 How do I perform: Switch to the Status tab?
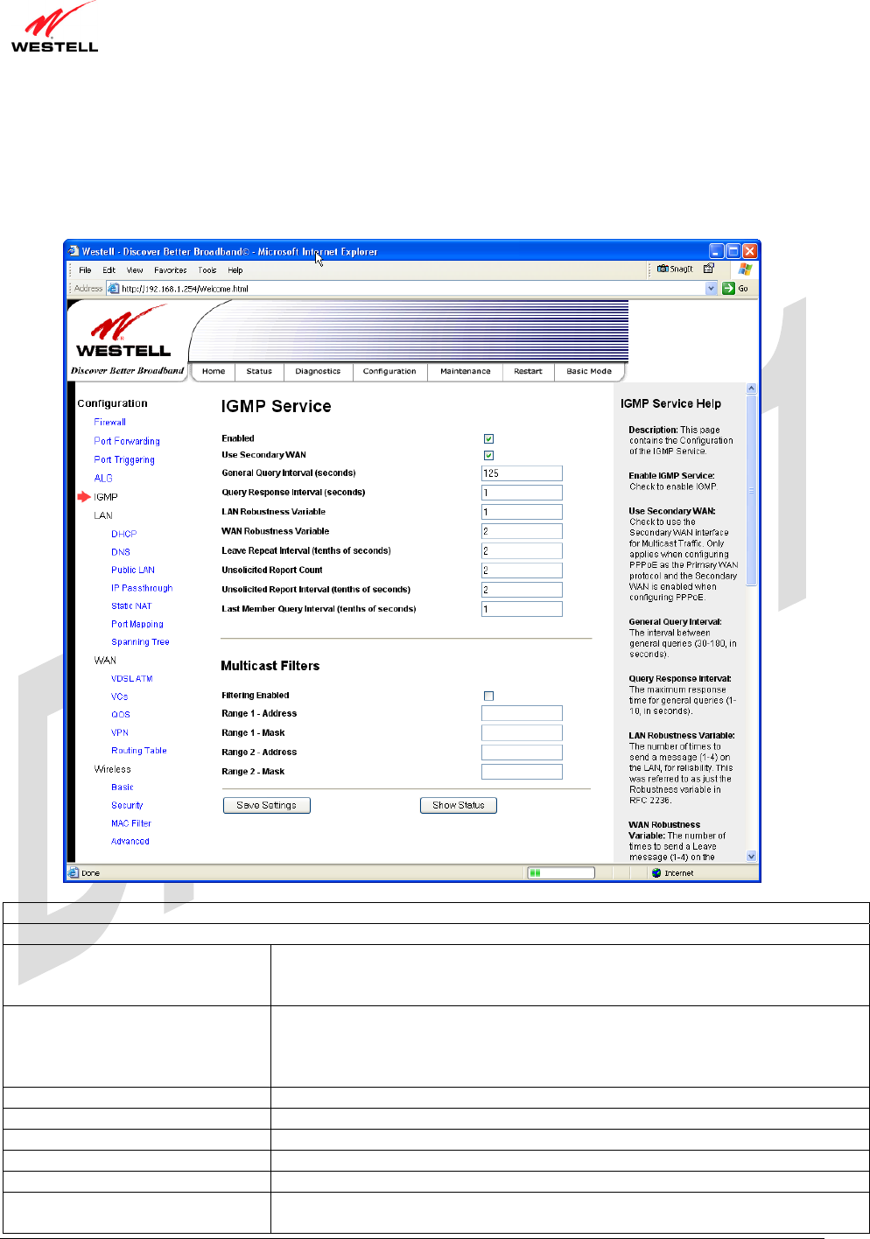point(259,371)
